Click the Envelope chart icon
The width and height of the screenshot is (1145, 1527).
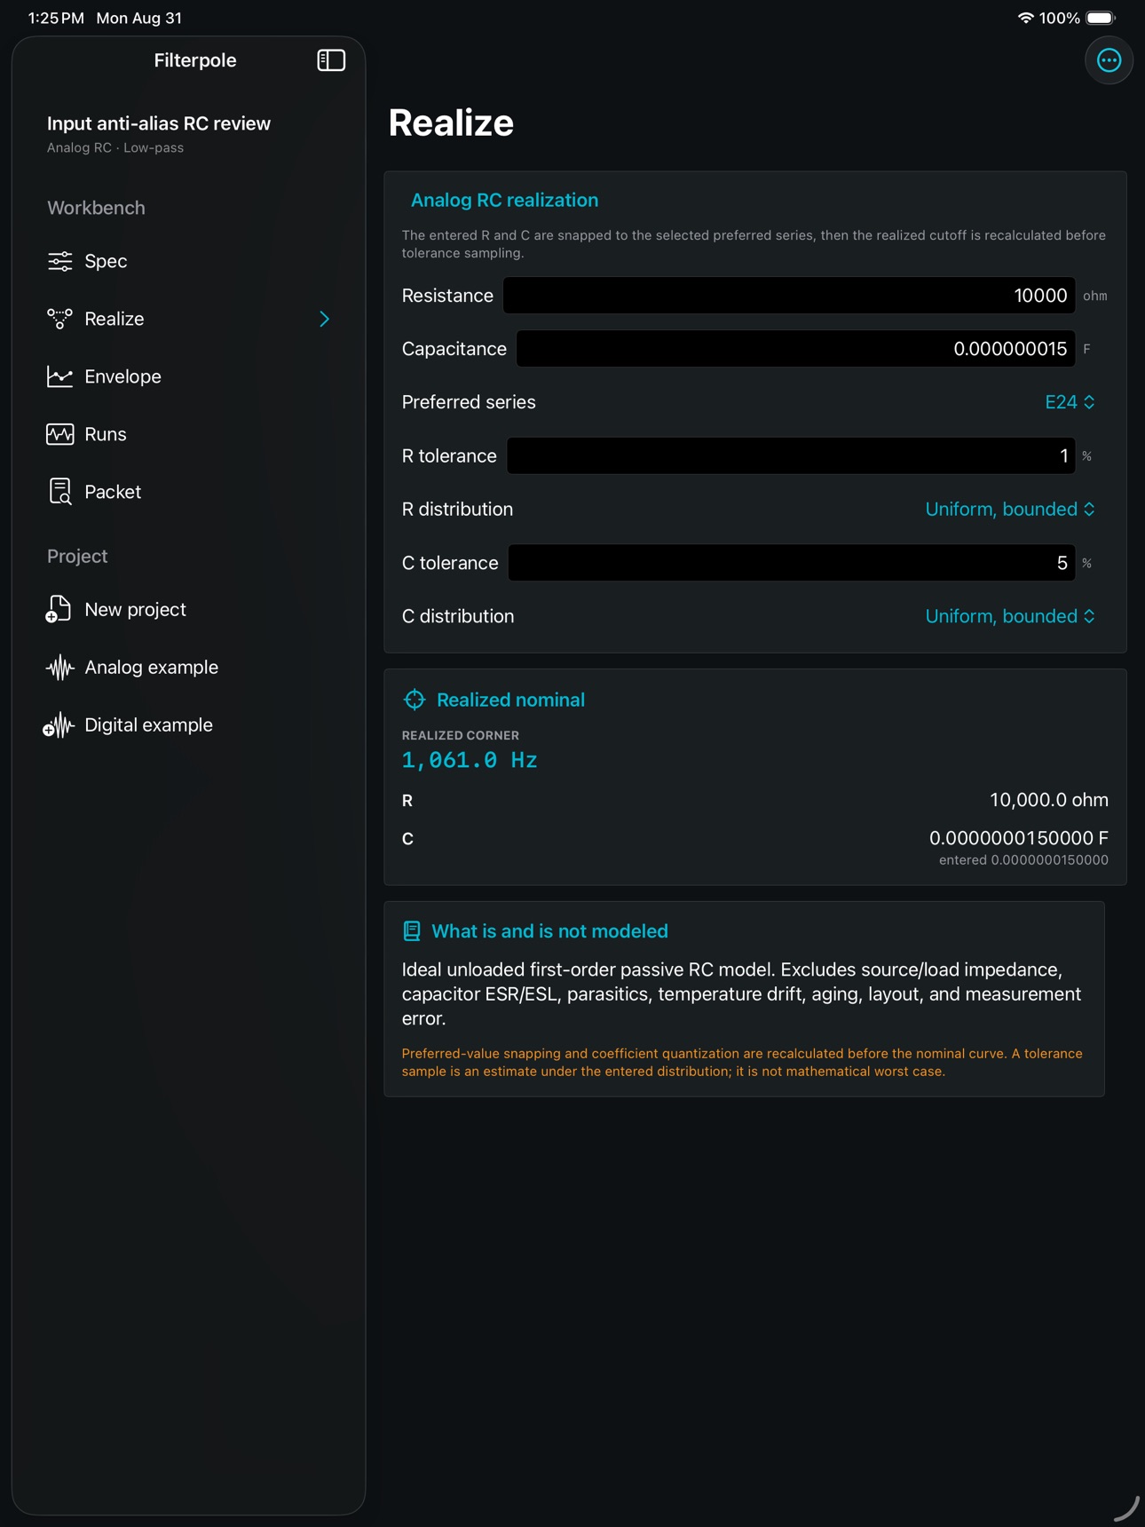tap(59, 376)
